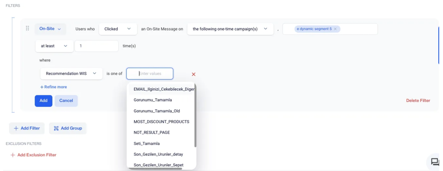Click the drag handle beside On-Site
Screen dimensions: 443x171
click(x=28, y=28)
